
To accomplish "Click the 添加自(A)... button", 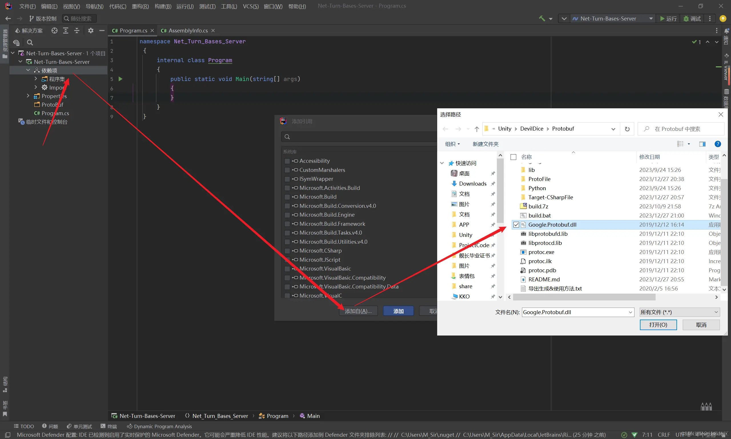I will 358,311.
